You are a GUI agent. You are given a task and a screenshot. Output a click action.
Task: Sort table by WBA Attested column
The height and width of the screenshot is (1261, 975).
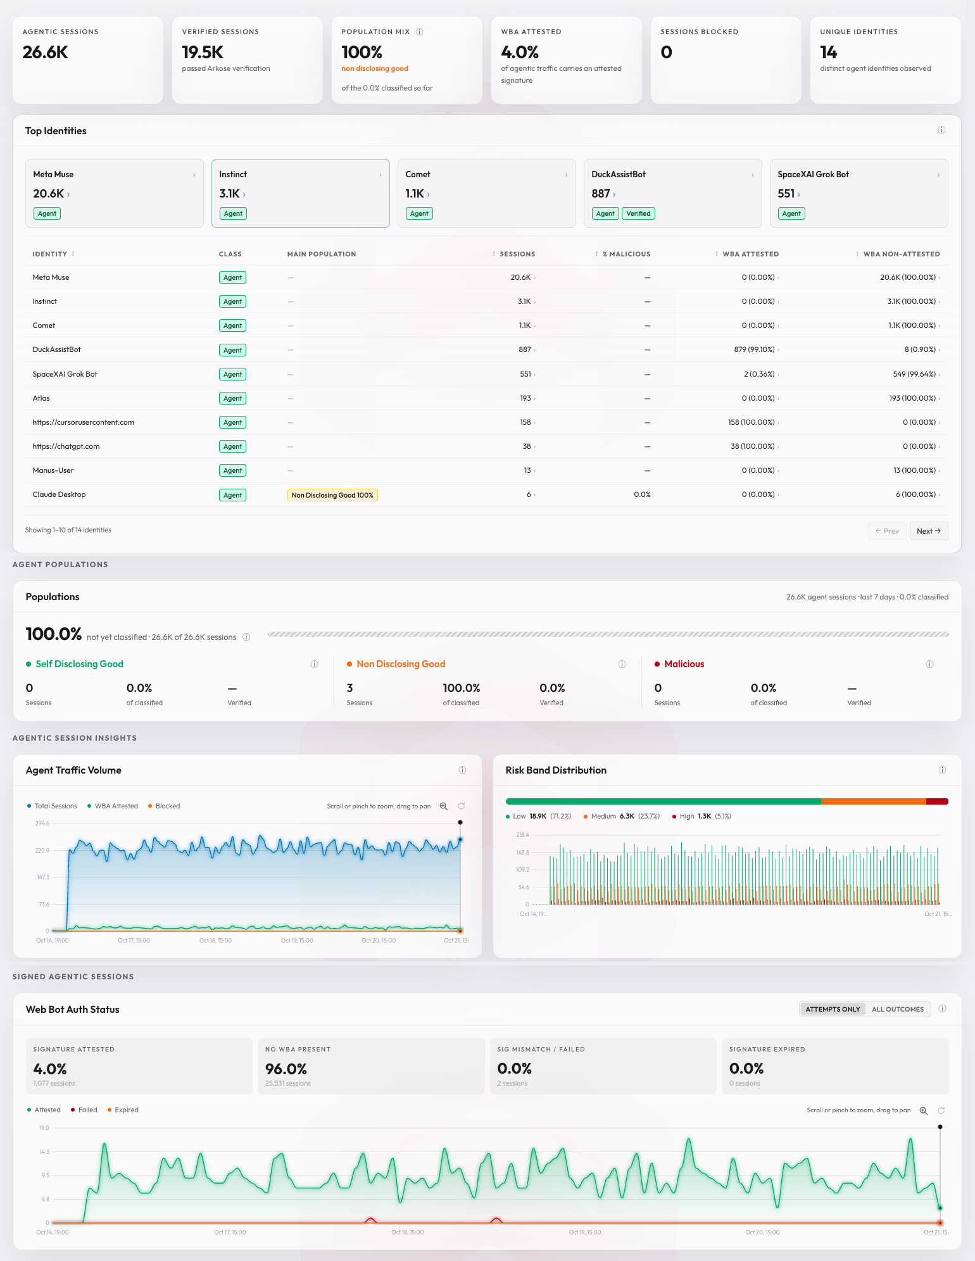tap(746, 254)
